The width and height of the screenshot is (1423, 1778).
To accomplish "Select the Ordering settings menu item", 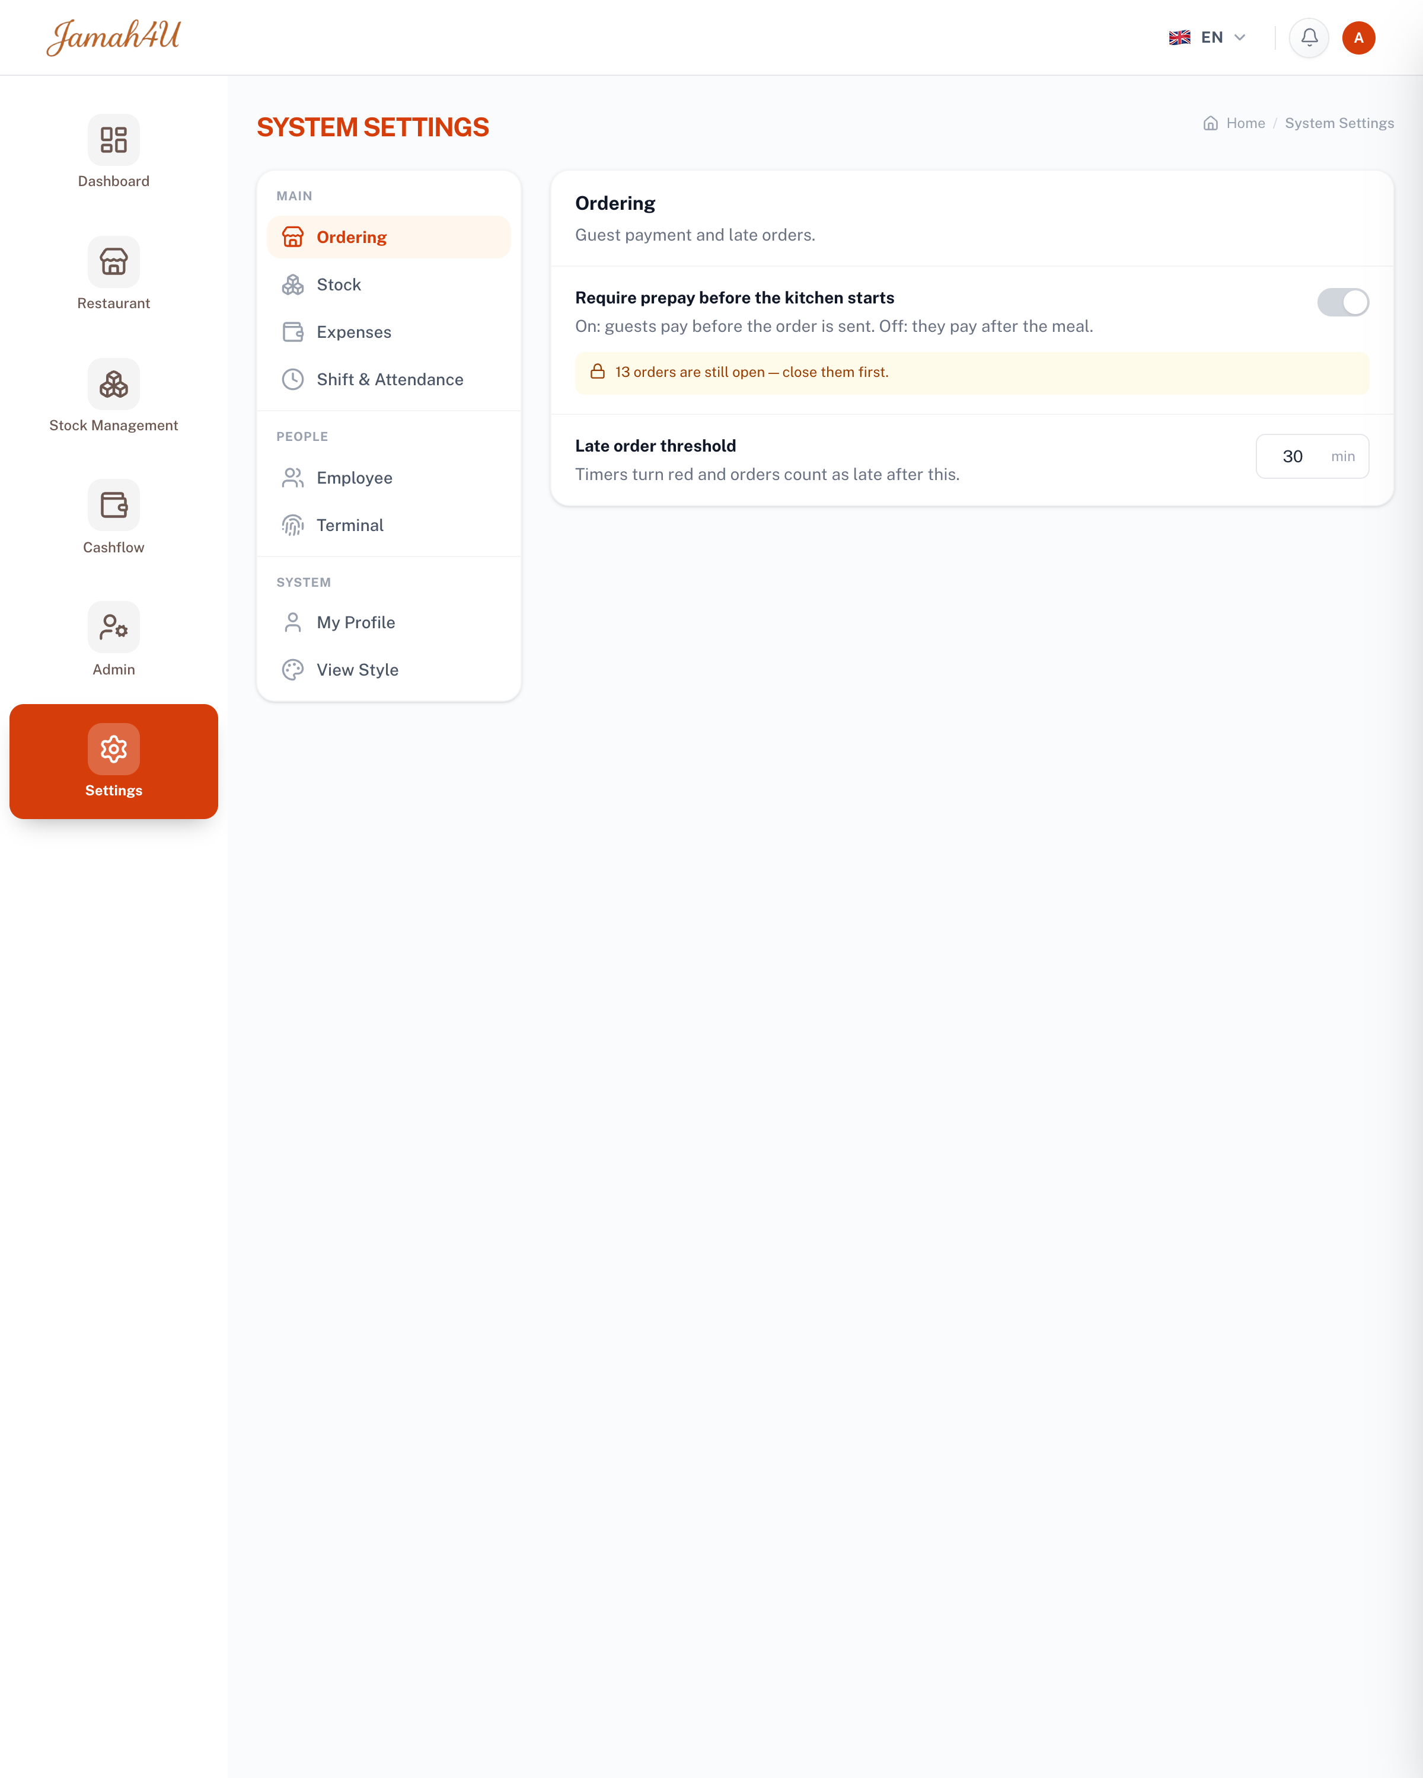I will 388,238.
